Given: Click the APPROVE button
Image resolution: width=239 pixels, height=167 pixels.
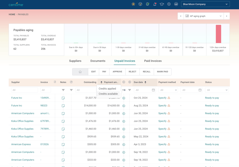Looking at the screenshot, I should point(117,72).
